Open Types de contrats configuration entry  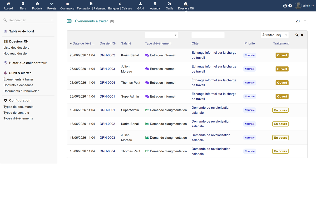point(16,113)
